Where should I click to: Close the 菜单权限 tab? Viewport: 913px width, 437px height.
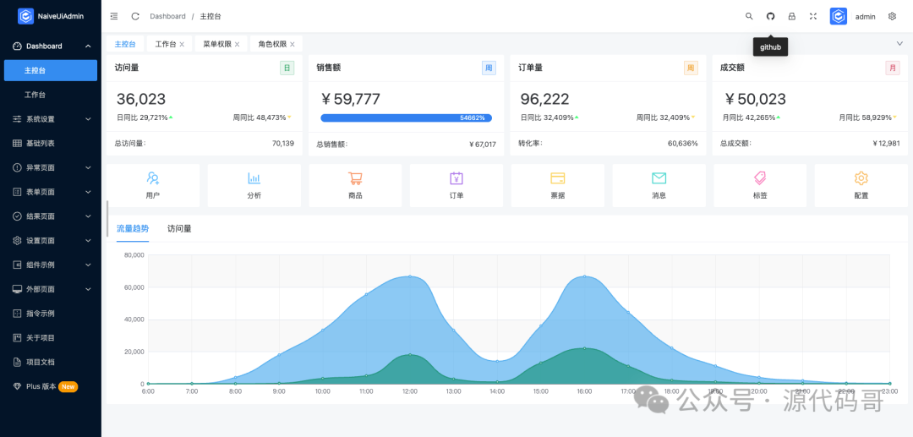237,44
